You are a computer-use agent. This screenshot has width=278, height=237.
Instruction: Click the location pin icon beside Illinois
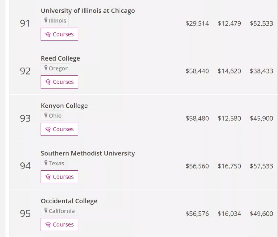coord(46,21)
